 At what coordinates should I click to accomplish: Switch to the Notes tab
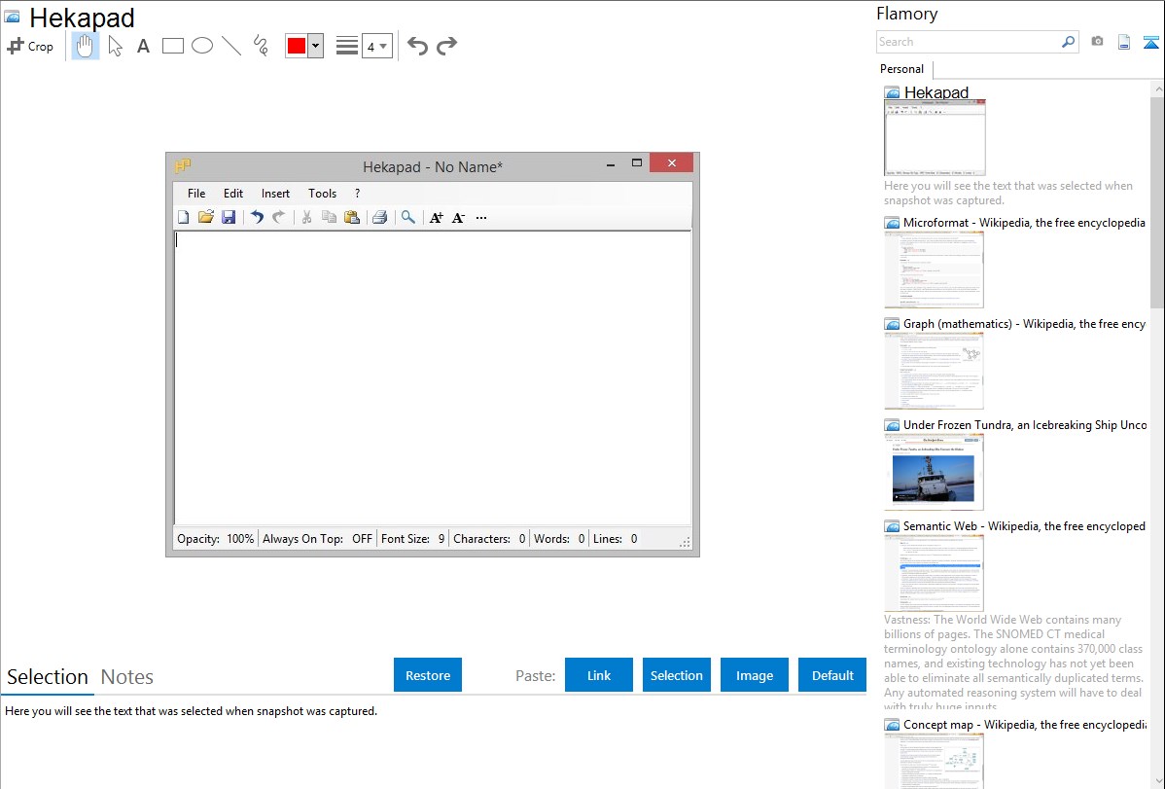tap(127, 677)
